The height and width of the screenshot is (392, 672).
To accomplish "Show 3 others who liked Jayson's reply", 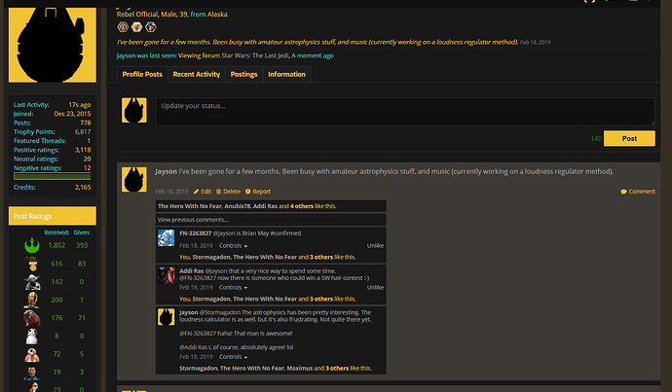I will [337, 369].
